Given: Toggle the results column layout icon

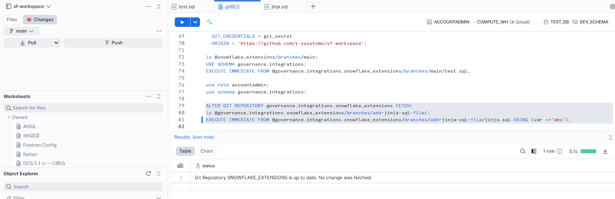Looking at the screenshot, I should click(x=534, y=151).
